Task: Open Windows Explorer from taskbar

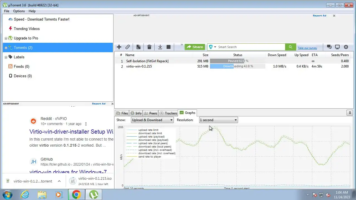Action: [x=42, y=194]
